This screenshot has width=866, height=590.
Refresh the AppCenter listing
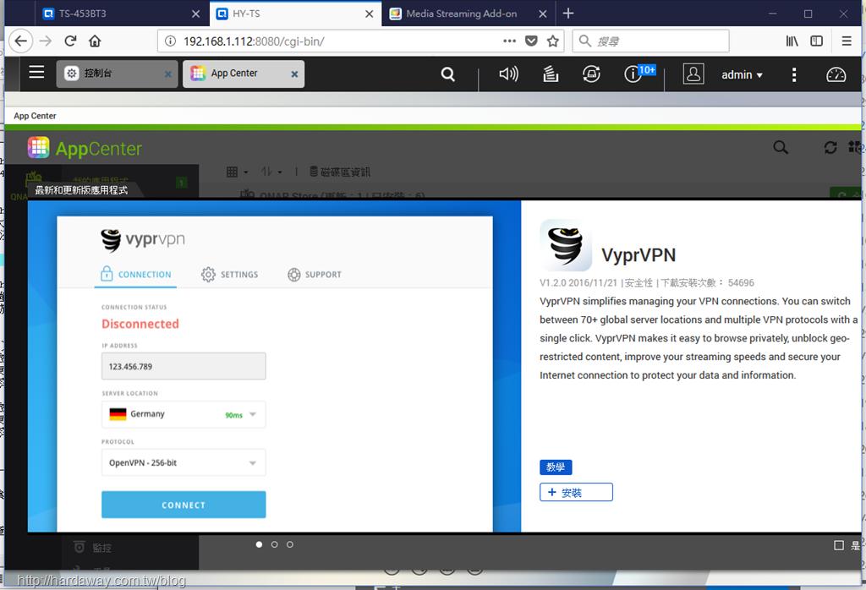pyautogui.click(x=830, y=147)
